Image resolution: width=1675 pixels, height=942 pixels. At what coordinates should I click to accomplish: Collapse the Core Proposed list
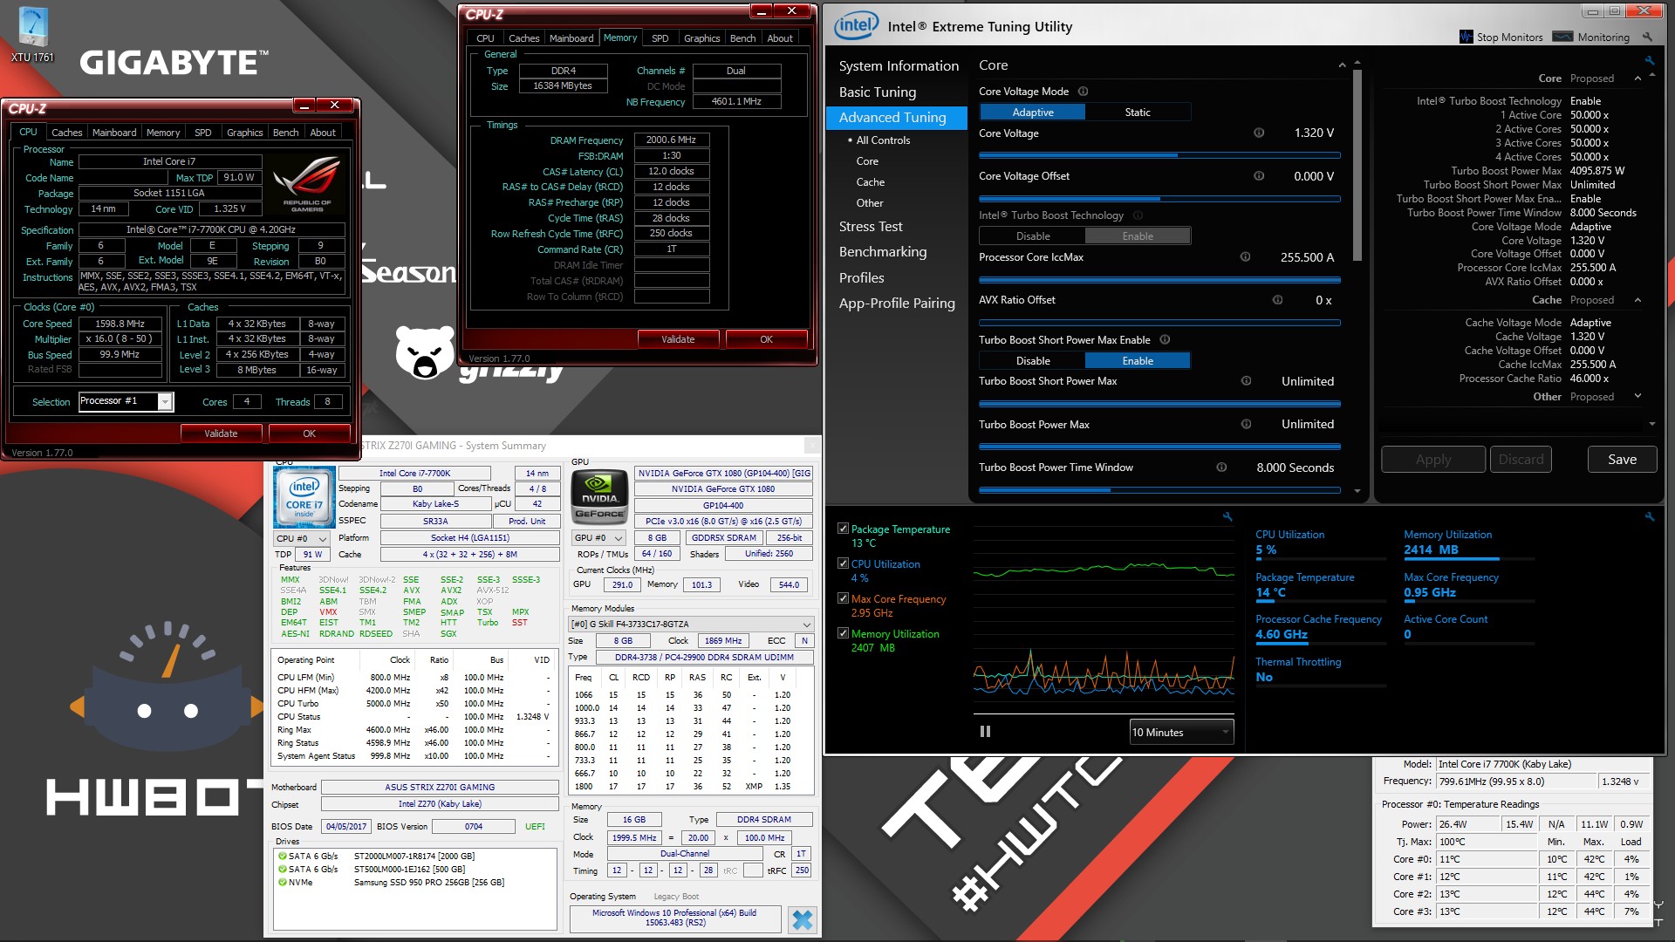click(1637, 78)
